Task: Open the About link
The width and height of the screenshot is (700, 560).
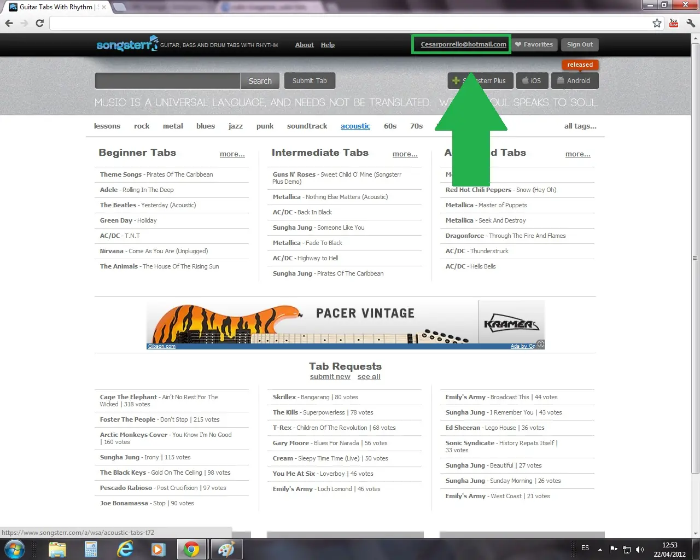Action: (x=305, y=45)
